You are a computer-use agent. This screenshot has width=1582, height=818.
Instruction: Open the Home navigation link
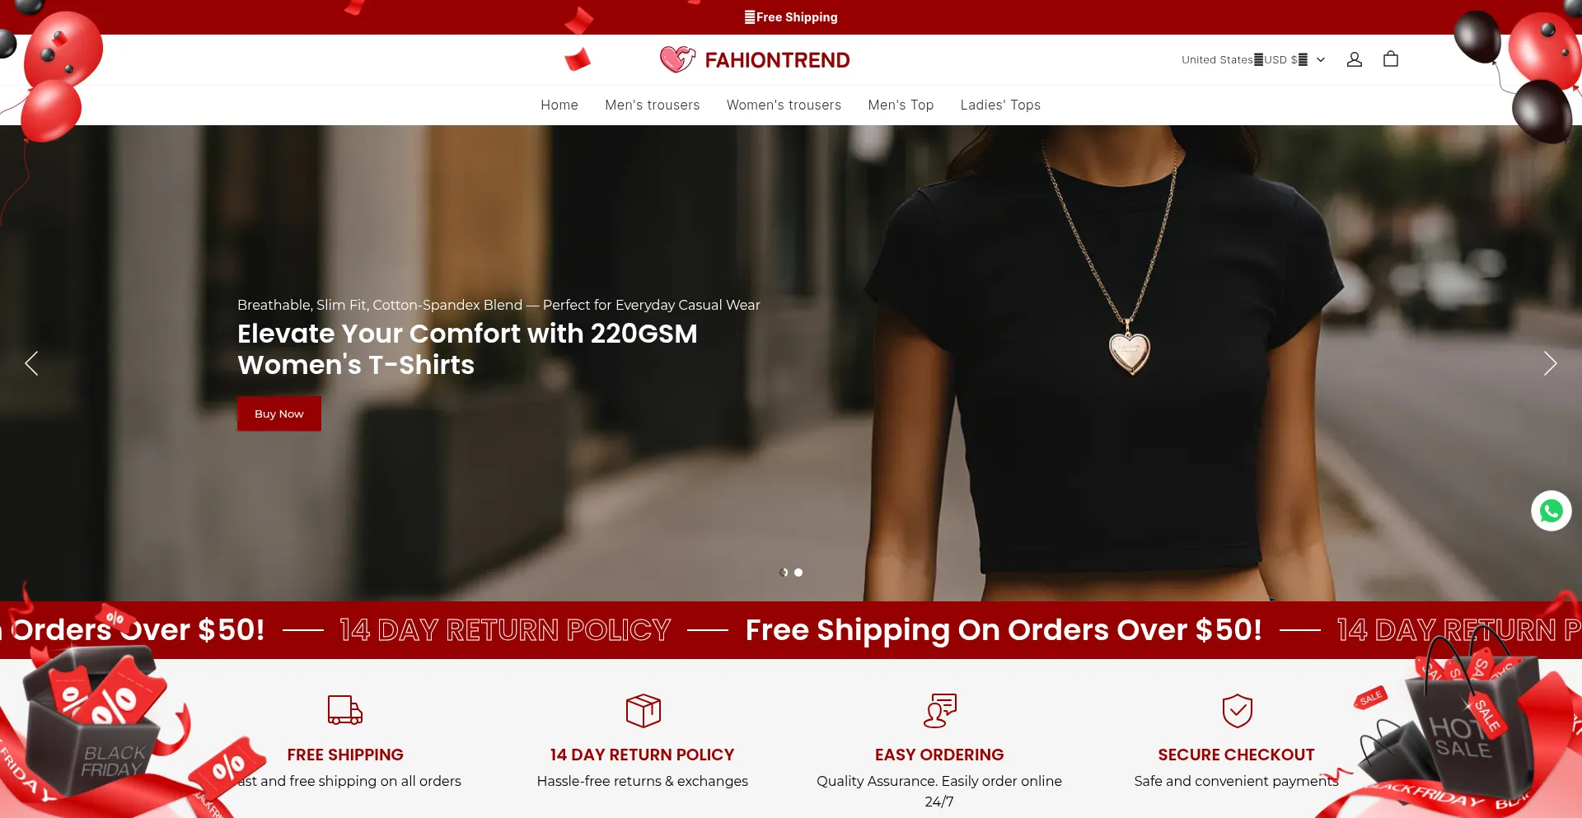click(559, 105)
